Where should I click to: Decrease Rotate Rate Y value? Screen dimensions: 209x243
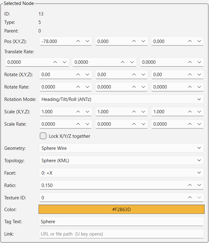pos(143,87)
